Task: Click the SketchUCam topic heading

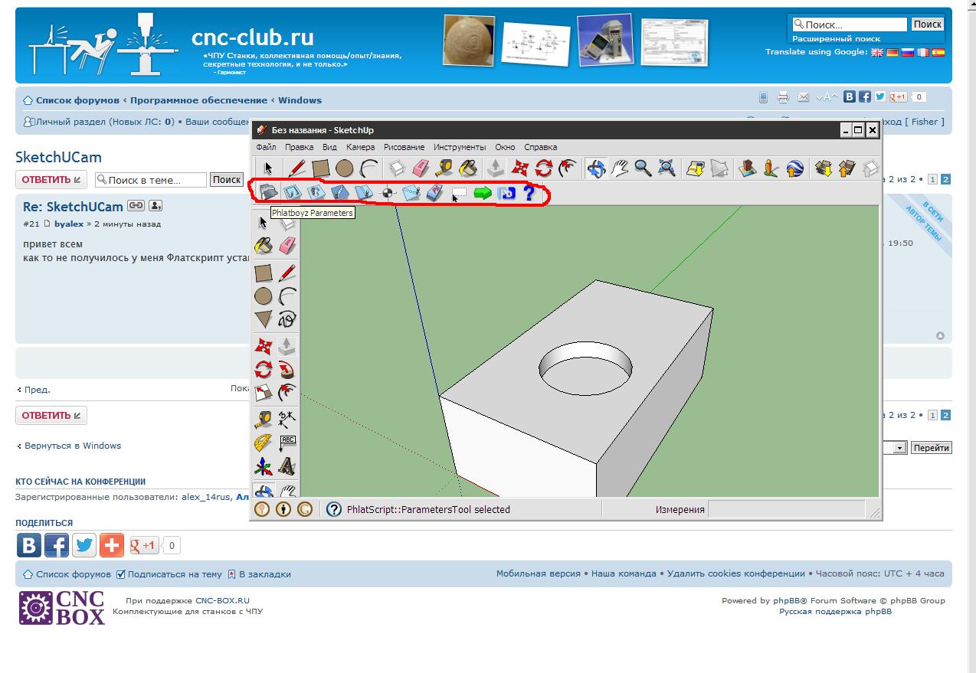Action: coord(58,158)
